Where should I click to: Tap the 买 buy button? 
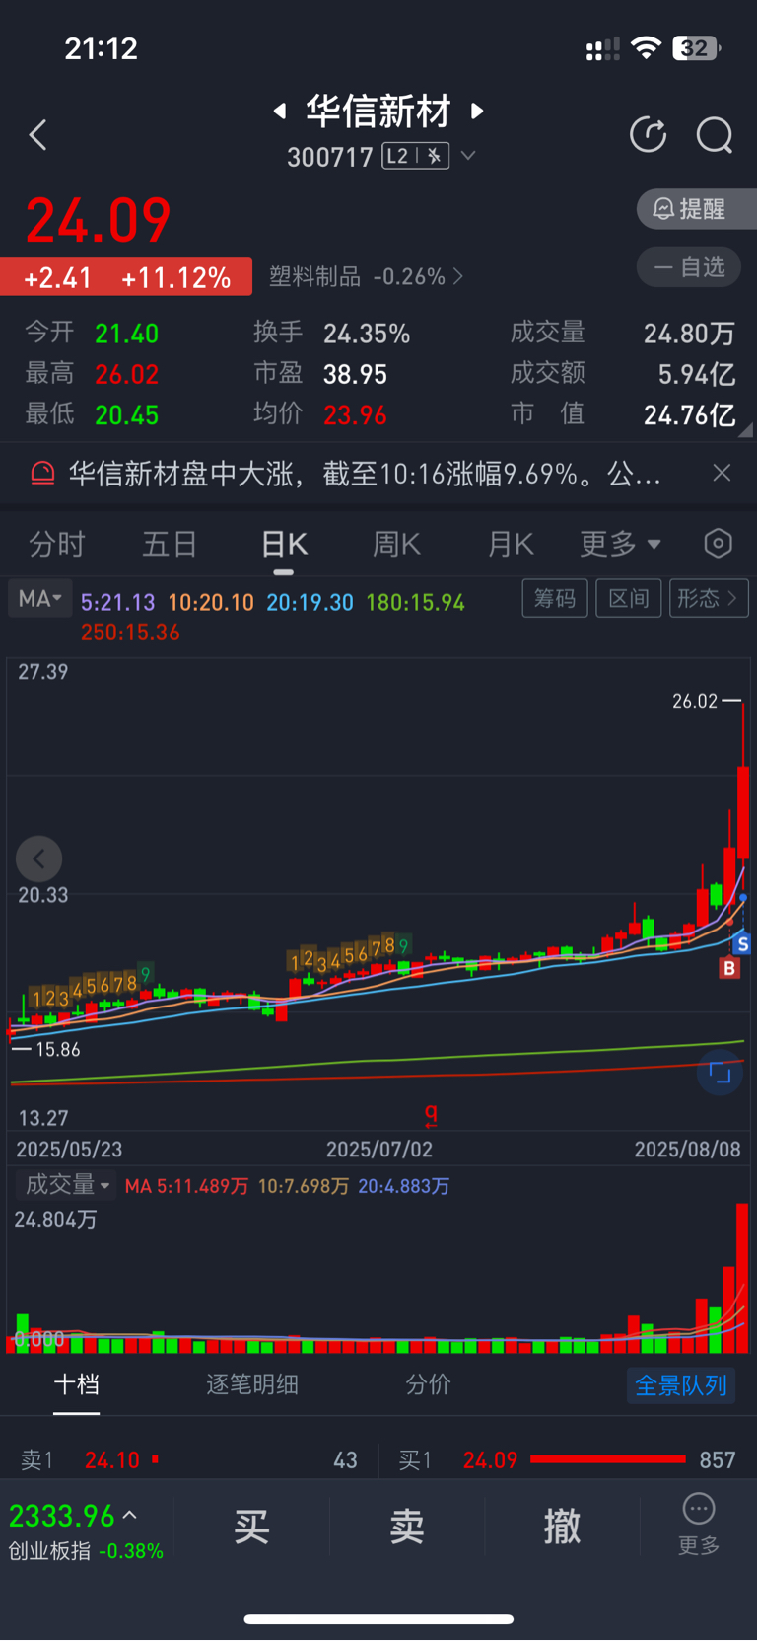[x=252, y=1527]
